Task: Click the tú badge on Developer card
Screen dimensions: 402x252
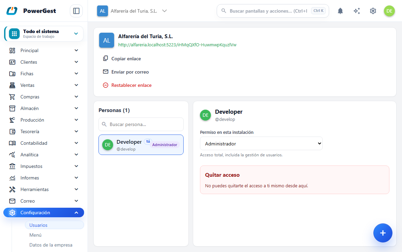Action: [x=148, y=142]
